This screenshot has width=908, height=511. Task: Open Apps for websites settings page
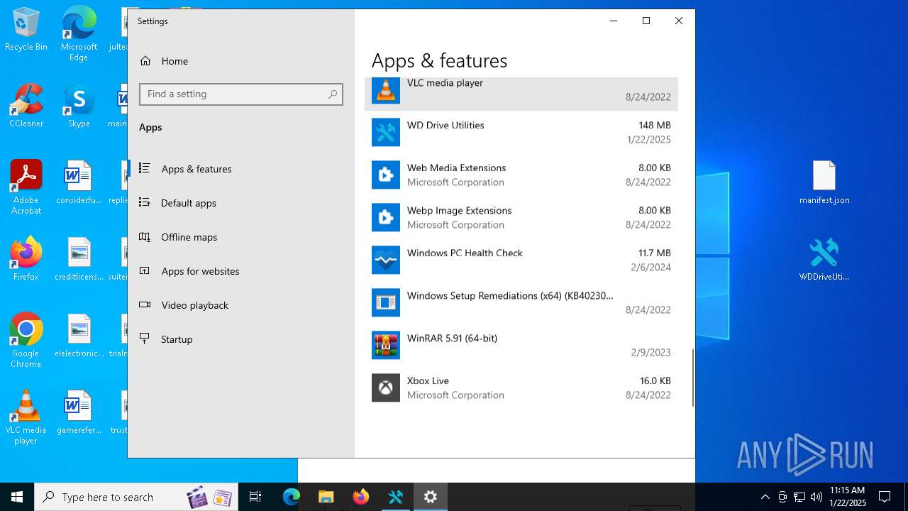(x=241, y=271)
